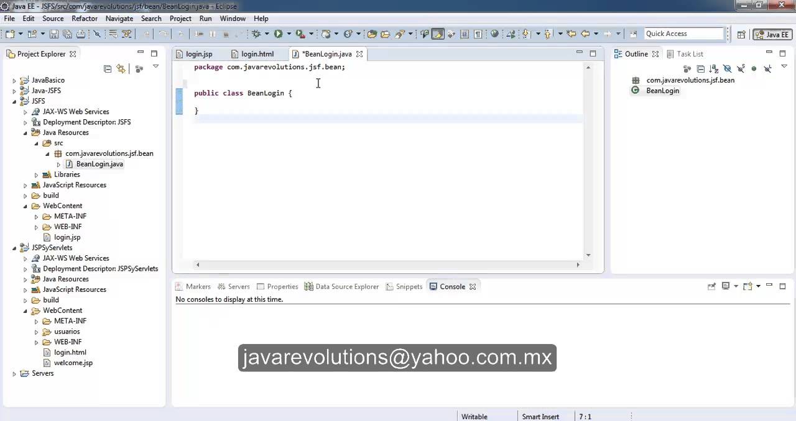Open the Markers view tab

193,286
